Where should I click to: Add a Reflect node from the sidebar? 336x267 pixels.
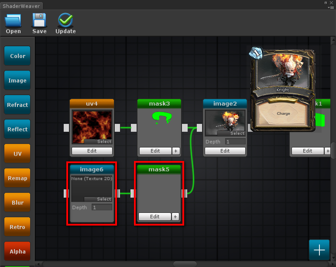tap(17, 129)
